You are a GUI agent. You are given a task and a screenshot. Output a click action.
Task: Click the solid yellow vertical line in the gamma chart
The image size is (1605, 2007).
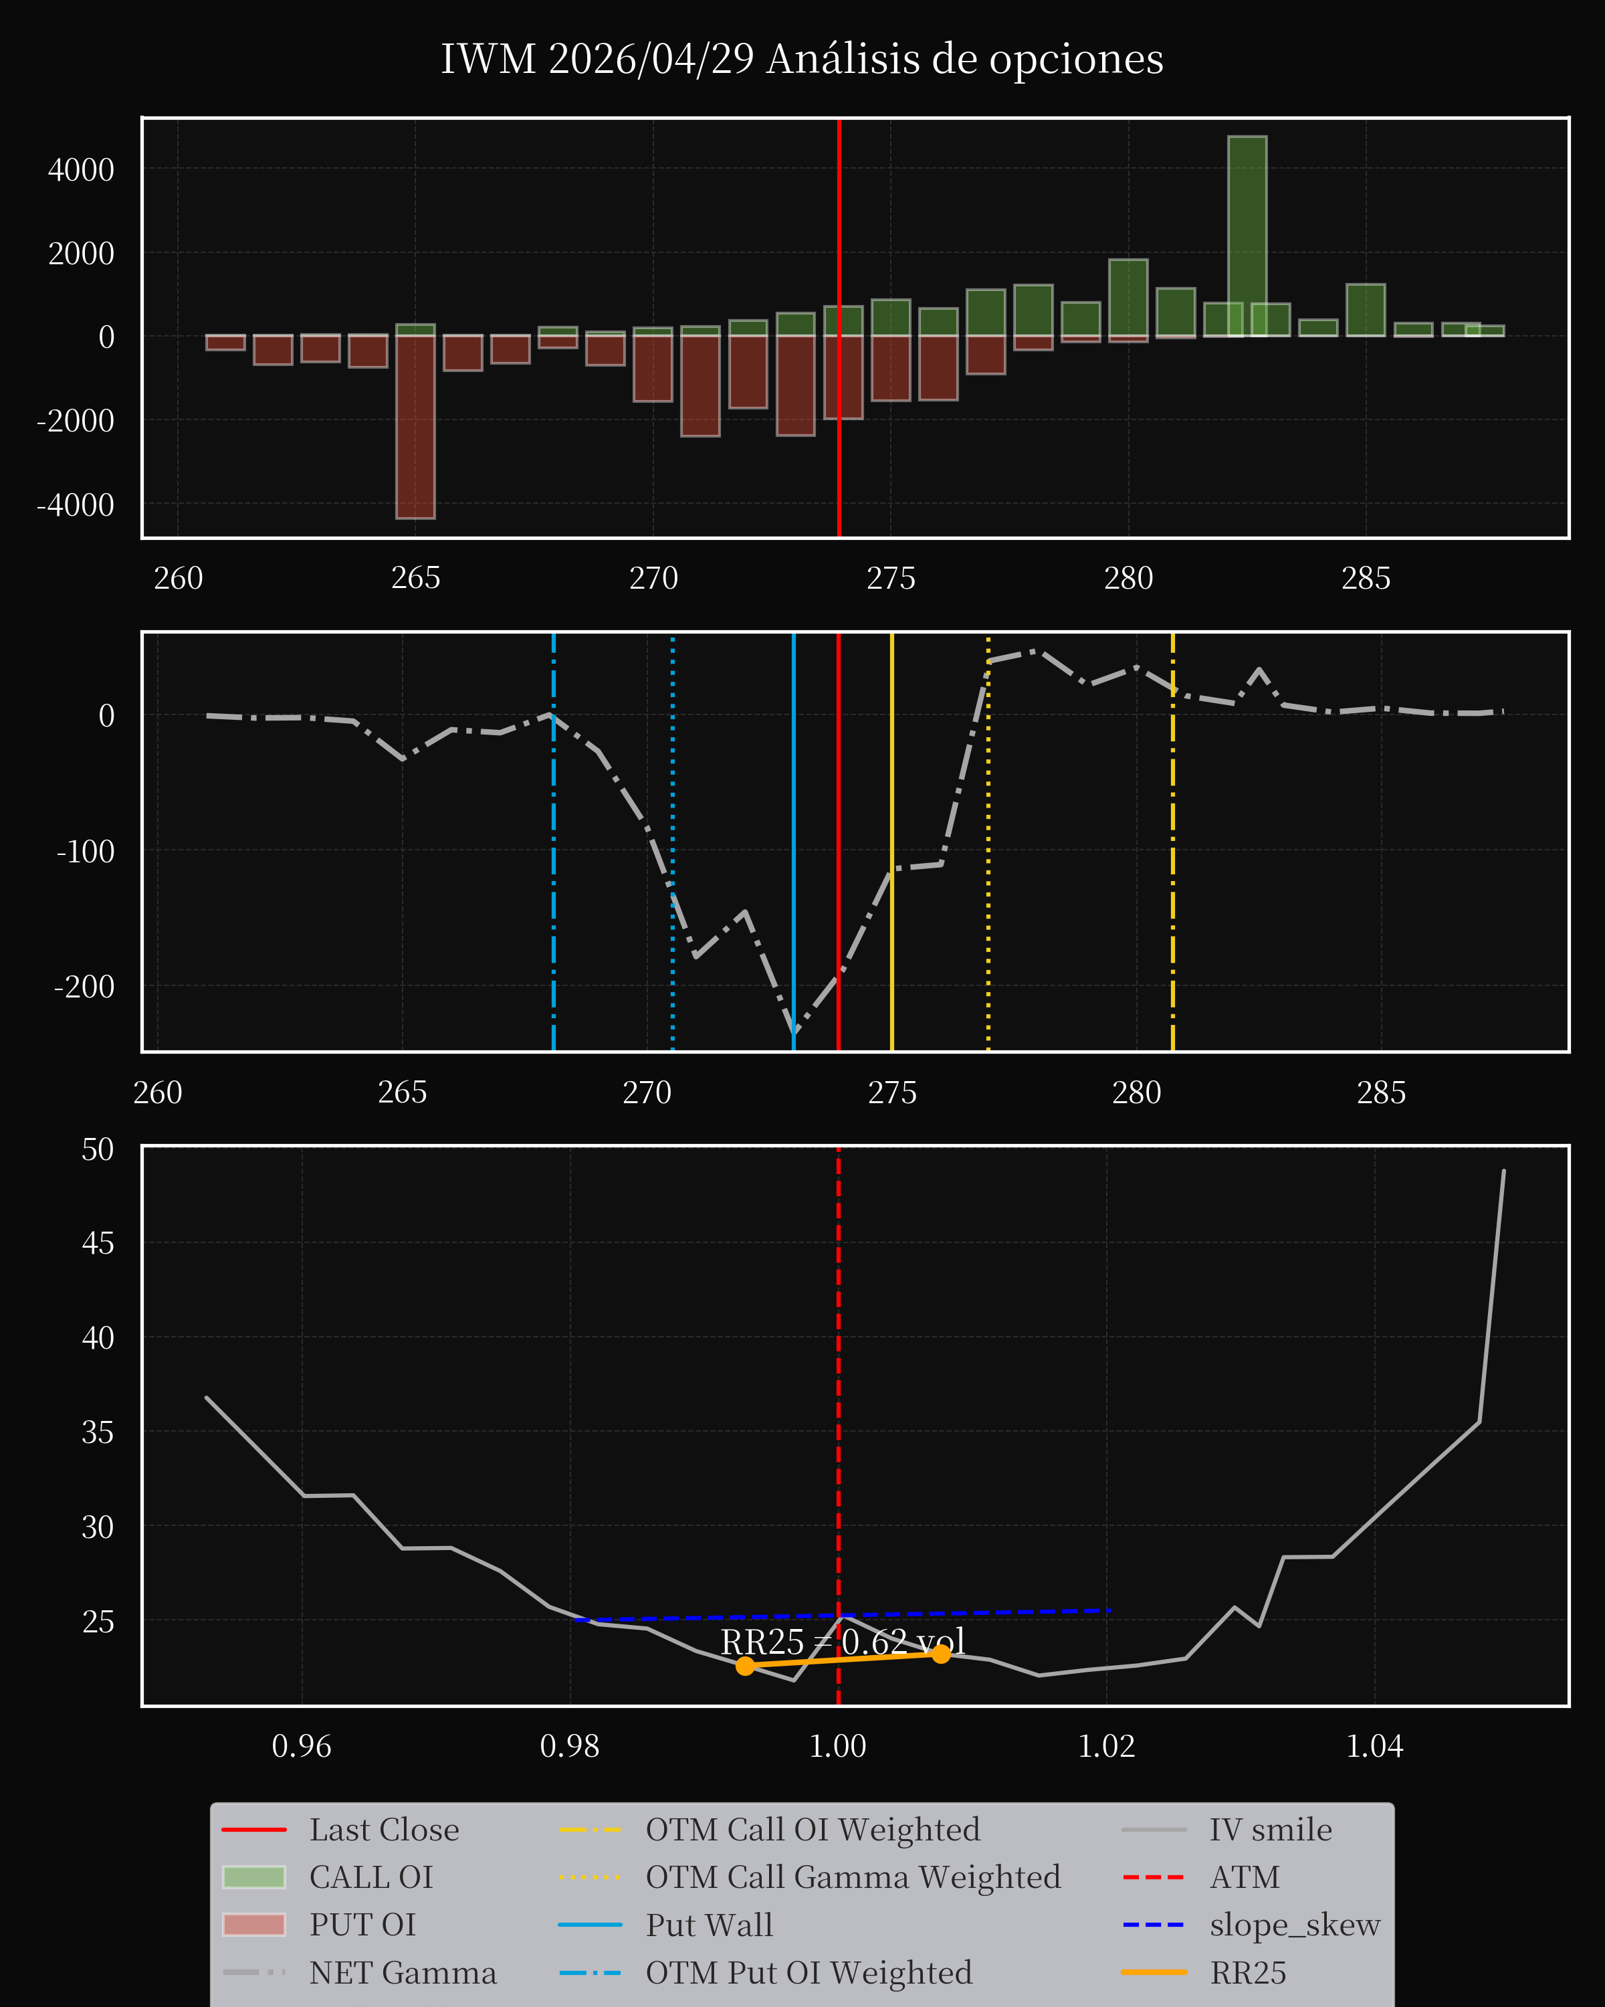[x=891, y=842]
